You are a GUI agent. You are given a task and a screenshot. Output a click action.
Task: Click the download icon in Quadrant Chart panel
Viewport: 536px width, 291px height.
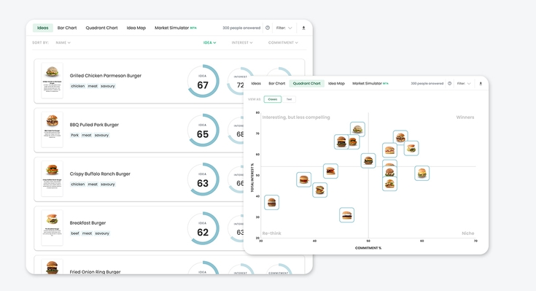(481, 83)
